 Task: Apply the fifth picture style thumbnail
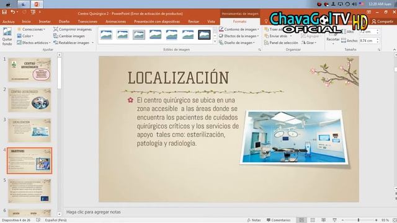click(171, 35)
